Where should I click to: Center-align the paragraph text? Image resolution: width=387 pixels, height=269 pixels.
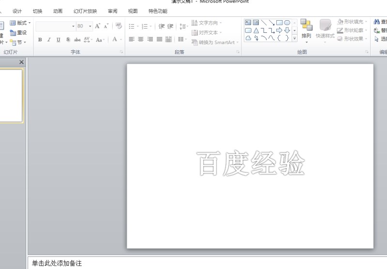(x=141, y=40)
